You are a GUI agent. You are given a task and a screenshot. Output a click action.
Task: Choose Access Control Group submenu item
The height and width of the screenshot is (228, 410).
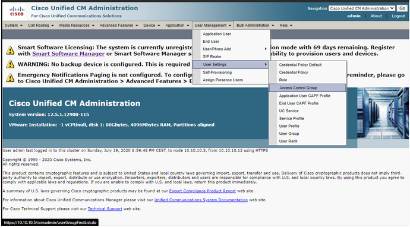(308, 88)
